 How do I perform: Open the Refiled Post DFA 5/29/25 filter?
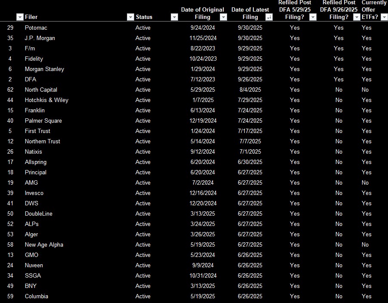point(313,17)
